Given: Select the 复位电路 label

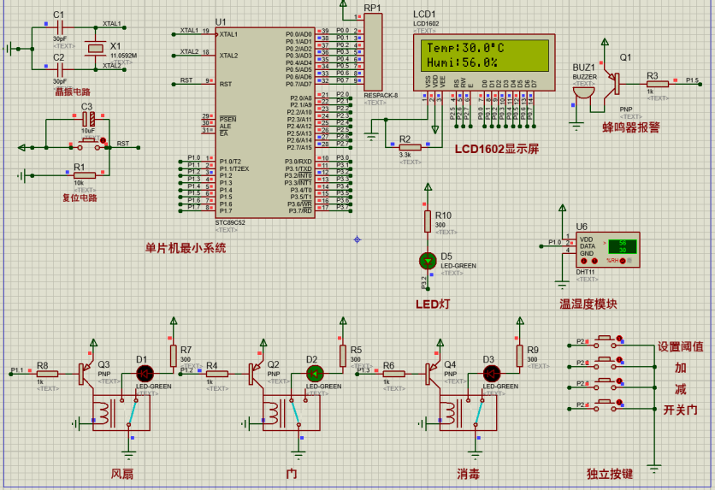Looking at the screenshot, I should coord(80,198).
